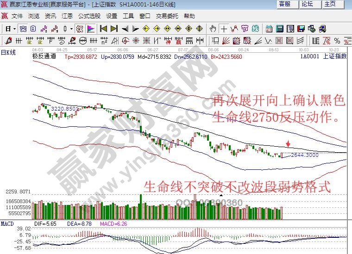Click the 论坛 button in title bar
352x254 pixels.
click(308, 4)
